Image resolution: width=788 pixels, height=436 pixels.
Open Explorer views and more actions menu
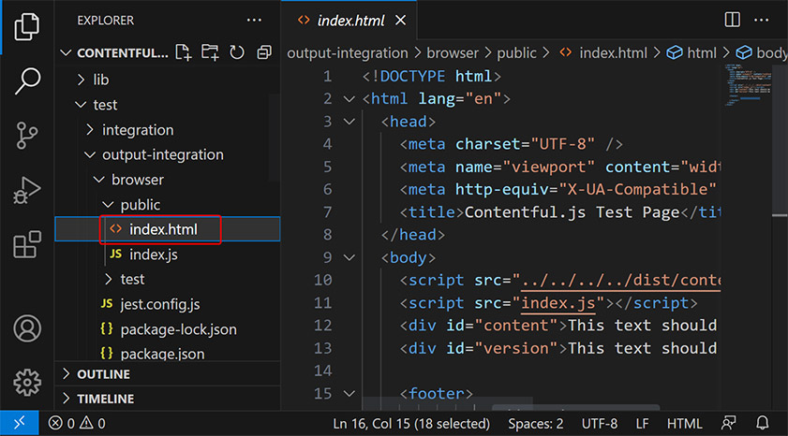coord(254,21)
